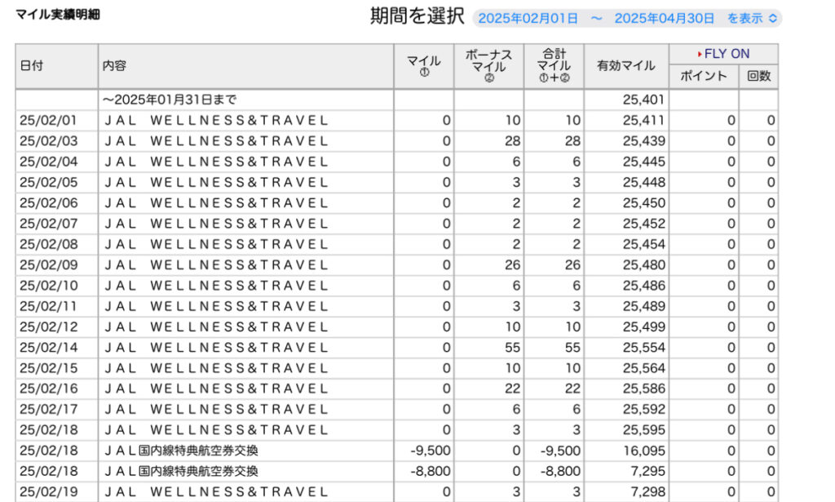Click valid miles value 25,445
Viewport: 835px width, 502px height.
click(644, 162)
